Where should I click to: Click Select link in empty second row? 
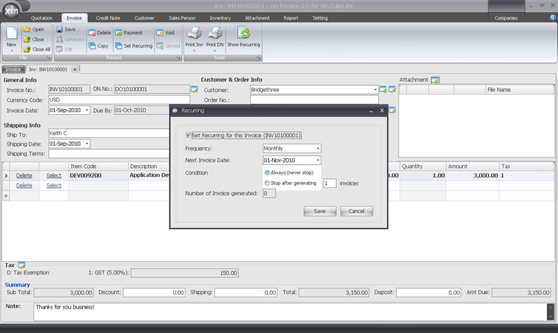[54, 185]
